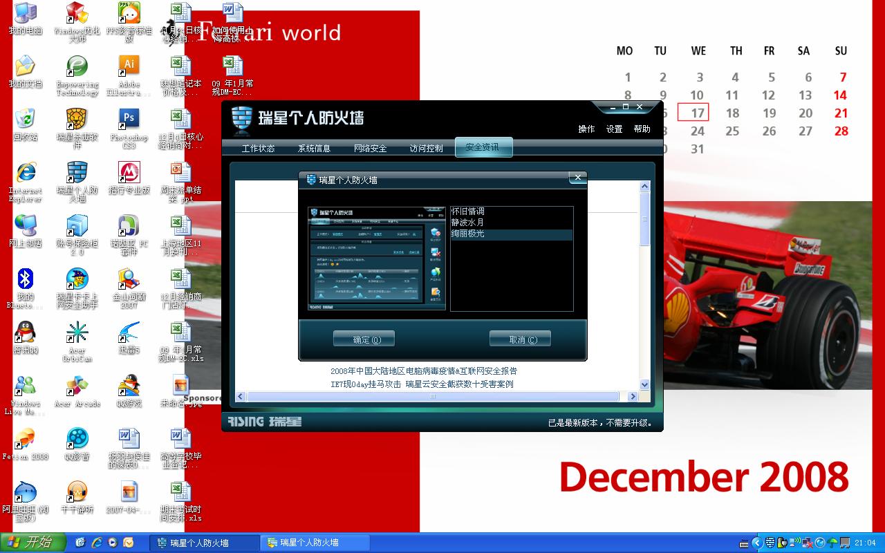Click the wireless network tray icon
Screen dimensions: 885x553
[x=795, y=543]
